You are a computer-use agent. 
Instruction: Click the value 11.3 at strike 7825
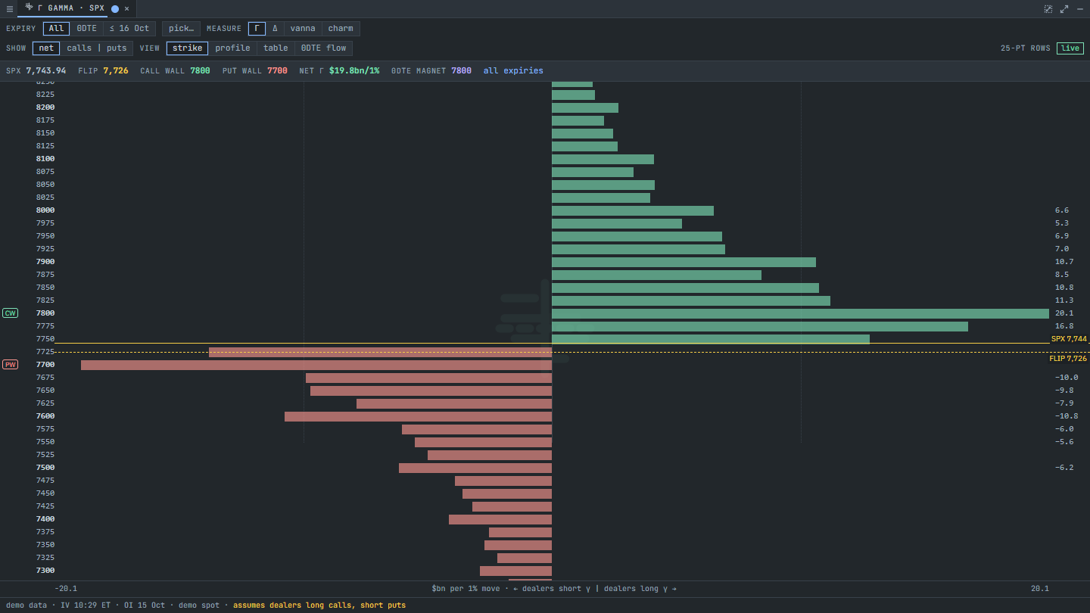(1064, 300)
